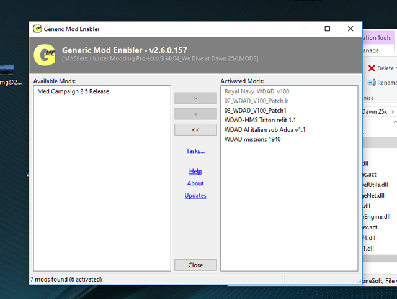The image size is (397, 299).
Task: Click the enable mod '>' button
Action: coord(195,98)
